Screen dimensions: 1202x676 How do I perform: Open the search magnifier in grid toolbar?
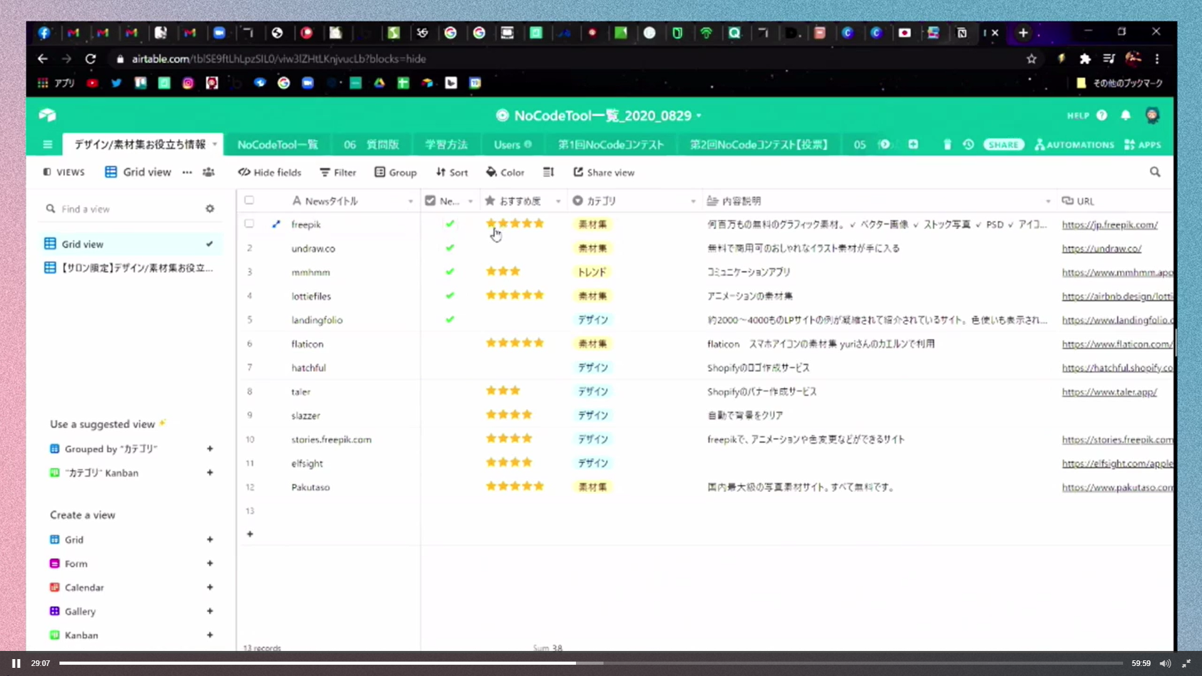pyautogui.click(x=1155, y=172)
